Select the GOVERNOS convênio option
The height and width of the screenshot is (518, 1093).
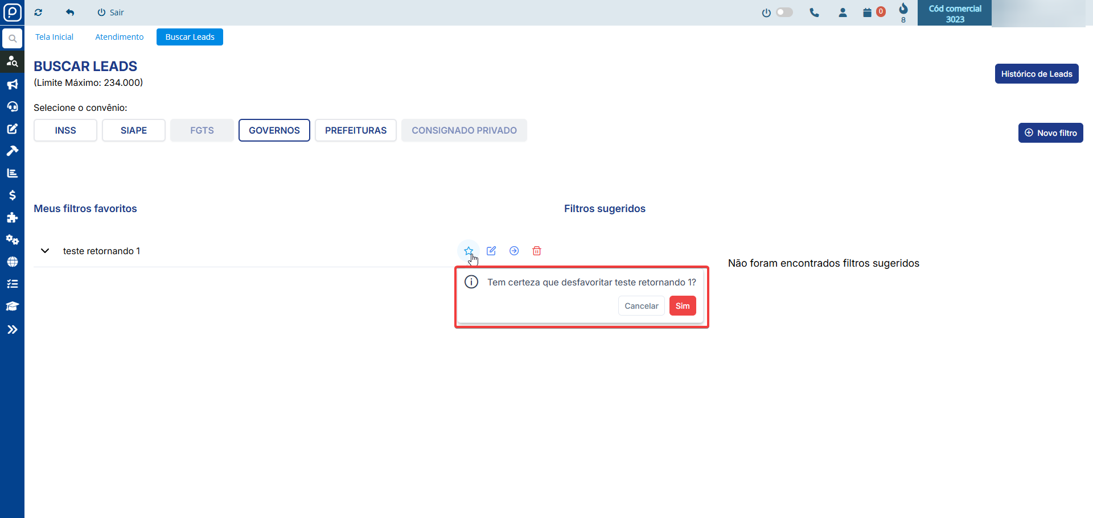point(274,130)
